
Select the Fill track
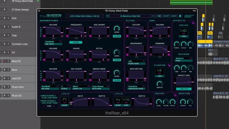pyautogui.click(x=13, y=53)
